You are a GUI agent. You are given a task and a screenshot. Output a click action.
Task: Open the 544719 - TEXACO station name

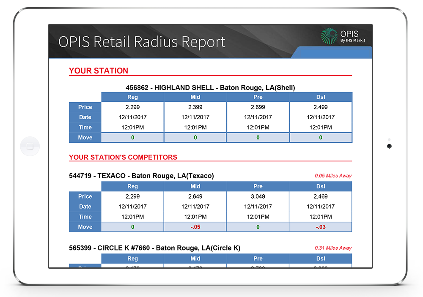(141, 176)
